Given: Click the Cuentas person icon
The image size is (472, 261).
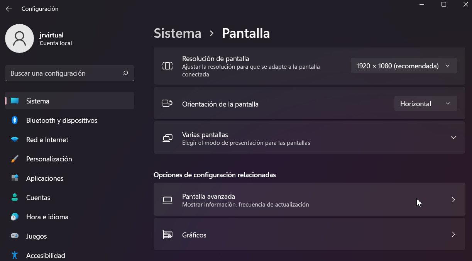Looking at the screenshot, I should click(14, 197).
